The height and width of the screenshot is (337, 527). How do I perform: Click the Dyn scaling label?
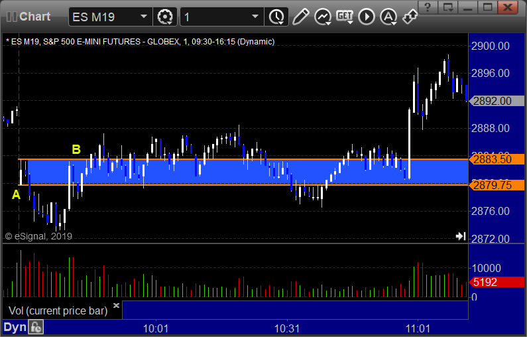click(x=15, y=327)
